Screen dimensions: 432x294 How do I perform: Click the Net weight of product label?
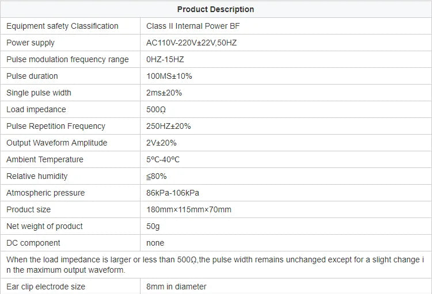point(44,226)
